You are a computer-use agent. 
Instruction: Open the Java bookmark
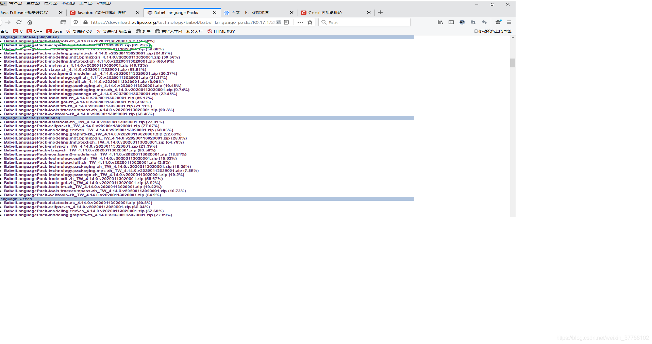(x=54, y=31)
